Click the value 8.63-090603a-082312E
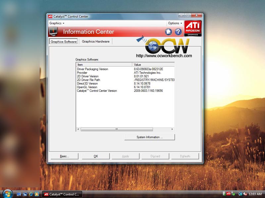The image size is (265, 198). click(148, 69)
